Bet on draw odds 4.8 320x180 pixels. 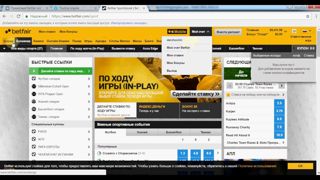(195, 153)
